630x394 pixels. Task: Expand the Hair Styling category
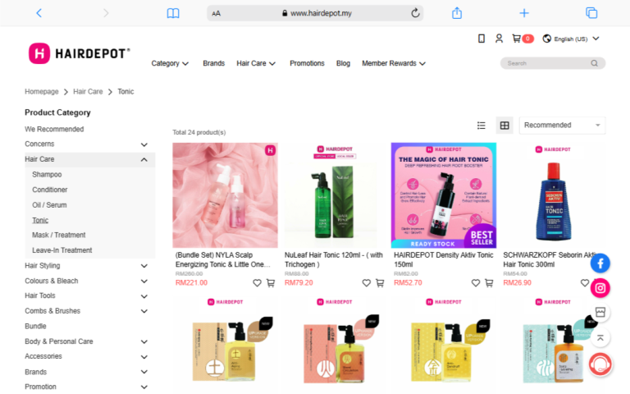pos(144,266)
